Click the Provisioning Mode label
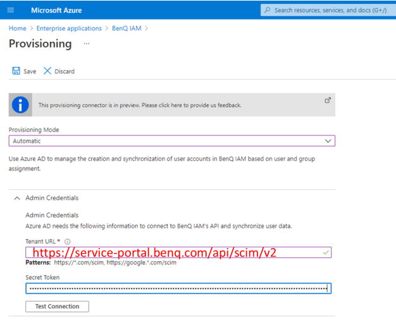The image size is (396, 334). 34,130
